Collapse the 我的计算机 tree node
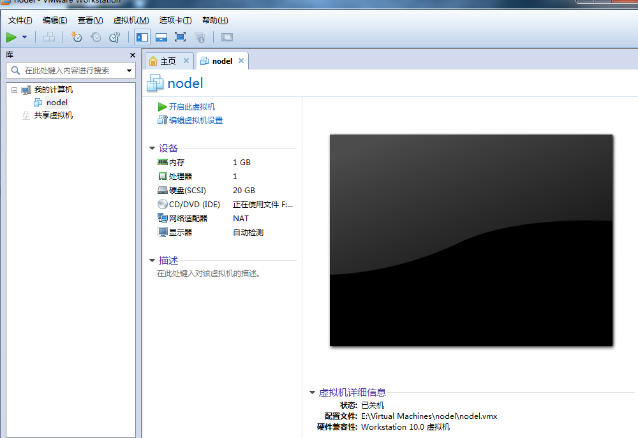 [14, 90]
